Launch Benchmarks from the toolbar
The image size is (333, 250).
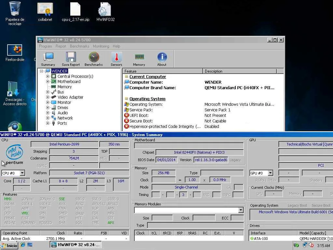94,59
